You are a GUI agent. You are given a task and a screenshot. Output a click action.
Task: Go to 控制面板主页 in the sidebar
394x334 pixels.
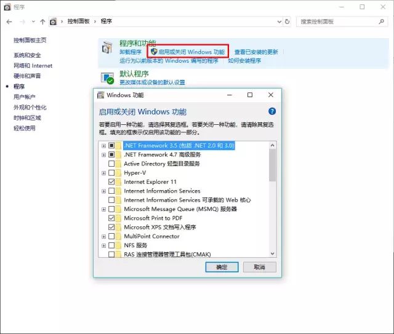pyautogui.click(x=30, y=40)
